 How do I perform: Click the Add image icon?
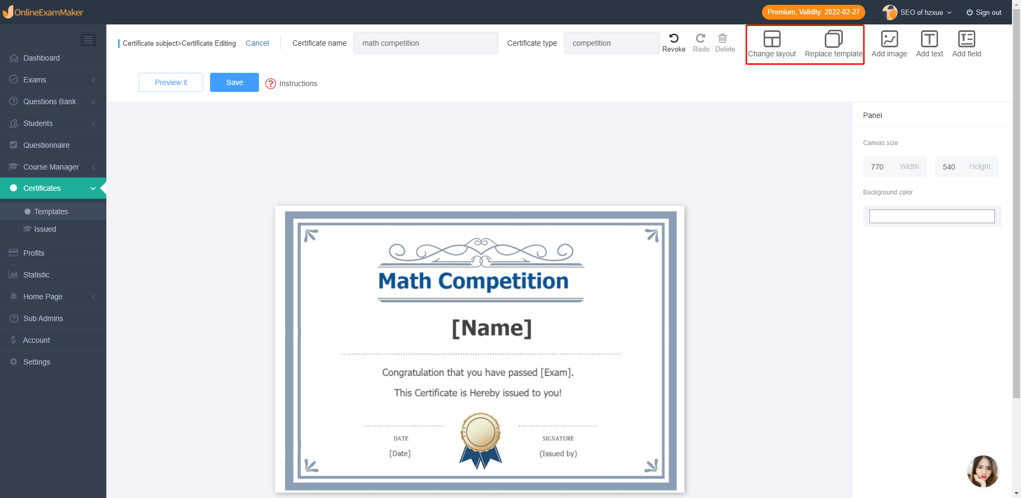coord(889,39)
